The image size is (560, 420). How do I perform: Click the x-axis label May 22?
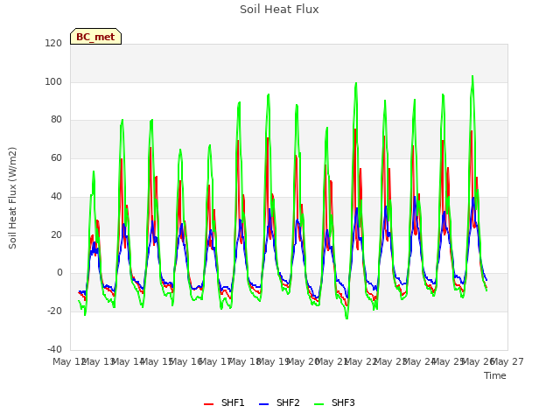click(x=360, y=361)
